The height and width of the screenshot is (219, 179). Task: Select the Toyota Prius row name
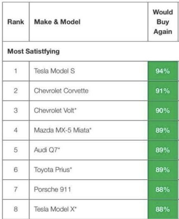tap(53, 170)
